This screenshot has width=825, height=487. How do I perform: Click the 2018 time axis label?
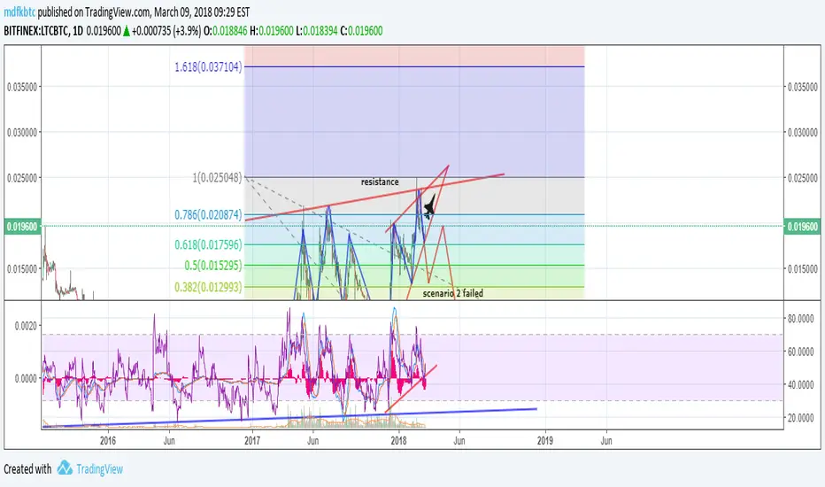coord(399,441)
